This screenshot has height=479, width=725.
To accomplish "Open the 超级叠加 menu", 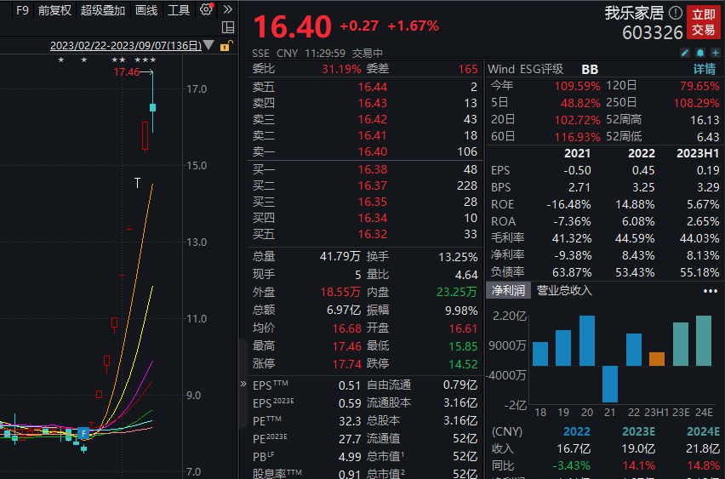I will coord(103,10).
